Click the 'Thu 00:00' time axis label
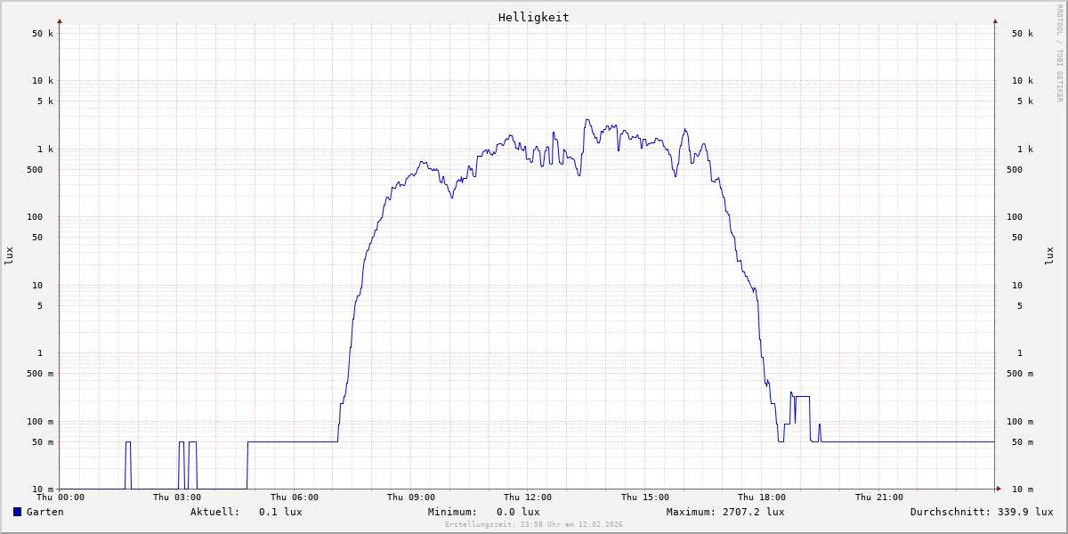 [61, 498]
